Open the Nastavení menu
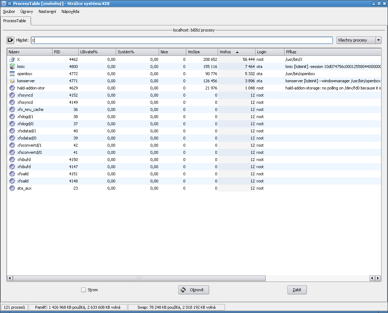The width and height of the screenshot is (388, 313). pos(47,12)
